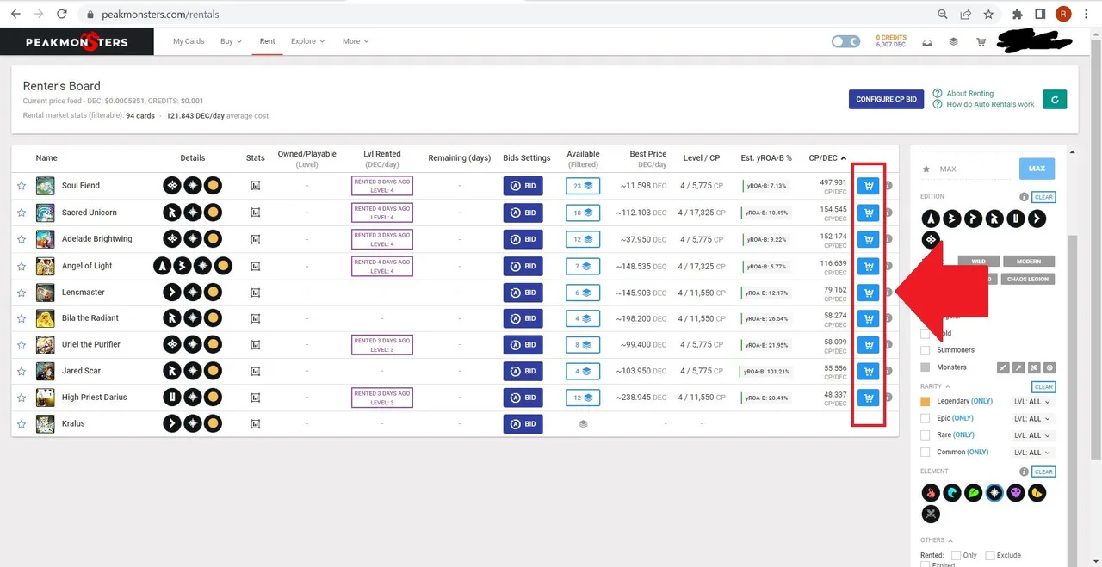The width and height of the screenshot is (1102, 567).
Task: Open the More menu
Action: click(x=355, y=41)
